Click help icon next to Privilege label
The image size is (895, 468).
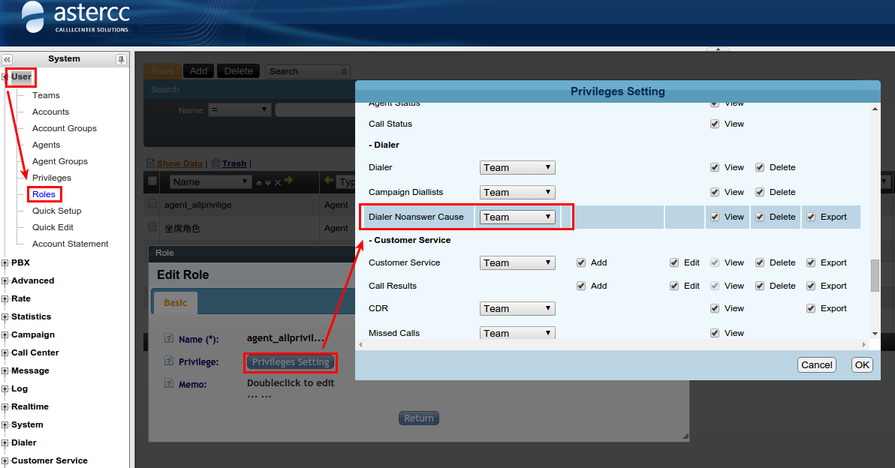pos(168,362)
